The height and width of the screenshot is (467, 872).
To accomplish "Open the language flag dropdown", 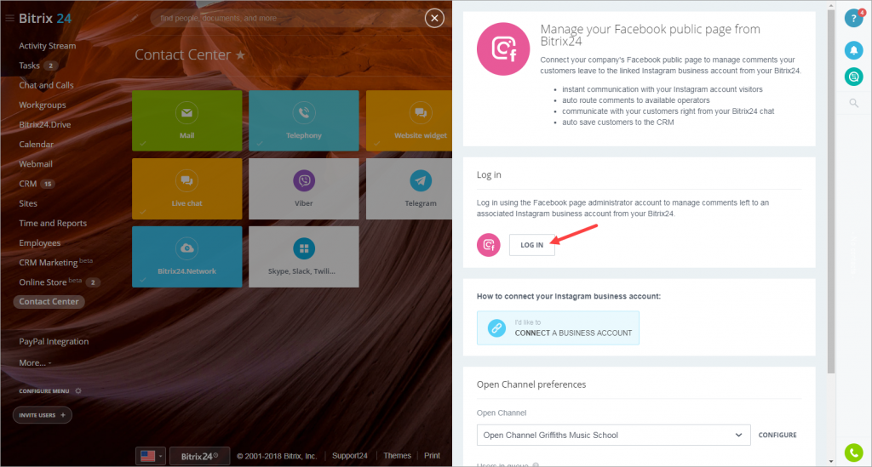I will 151,456.
